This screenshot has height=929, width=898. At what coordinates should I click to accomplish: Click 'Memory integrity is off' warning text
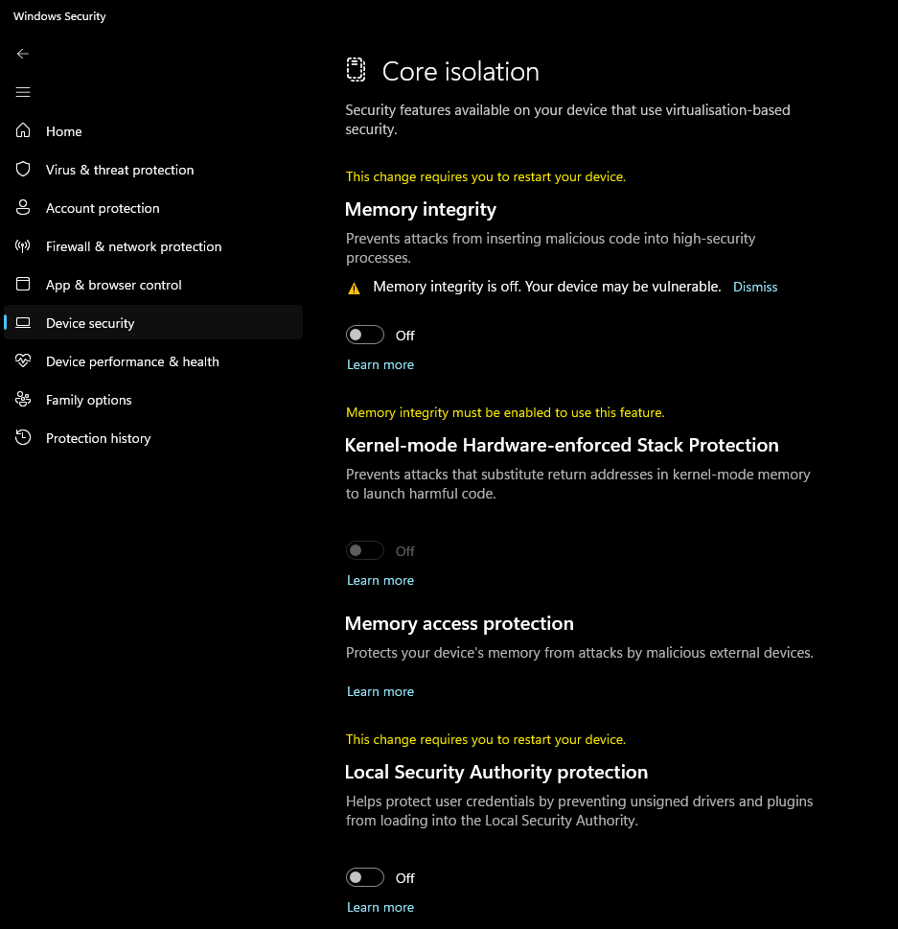coord(546,287)
